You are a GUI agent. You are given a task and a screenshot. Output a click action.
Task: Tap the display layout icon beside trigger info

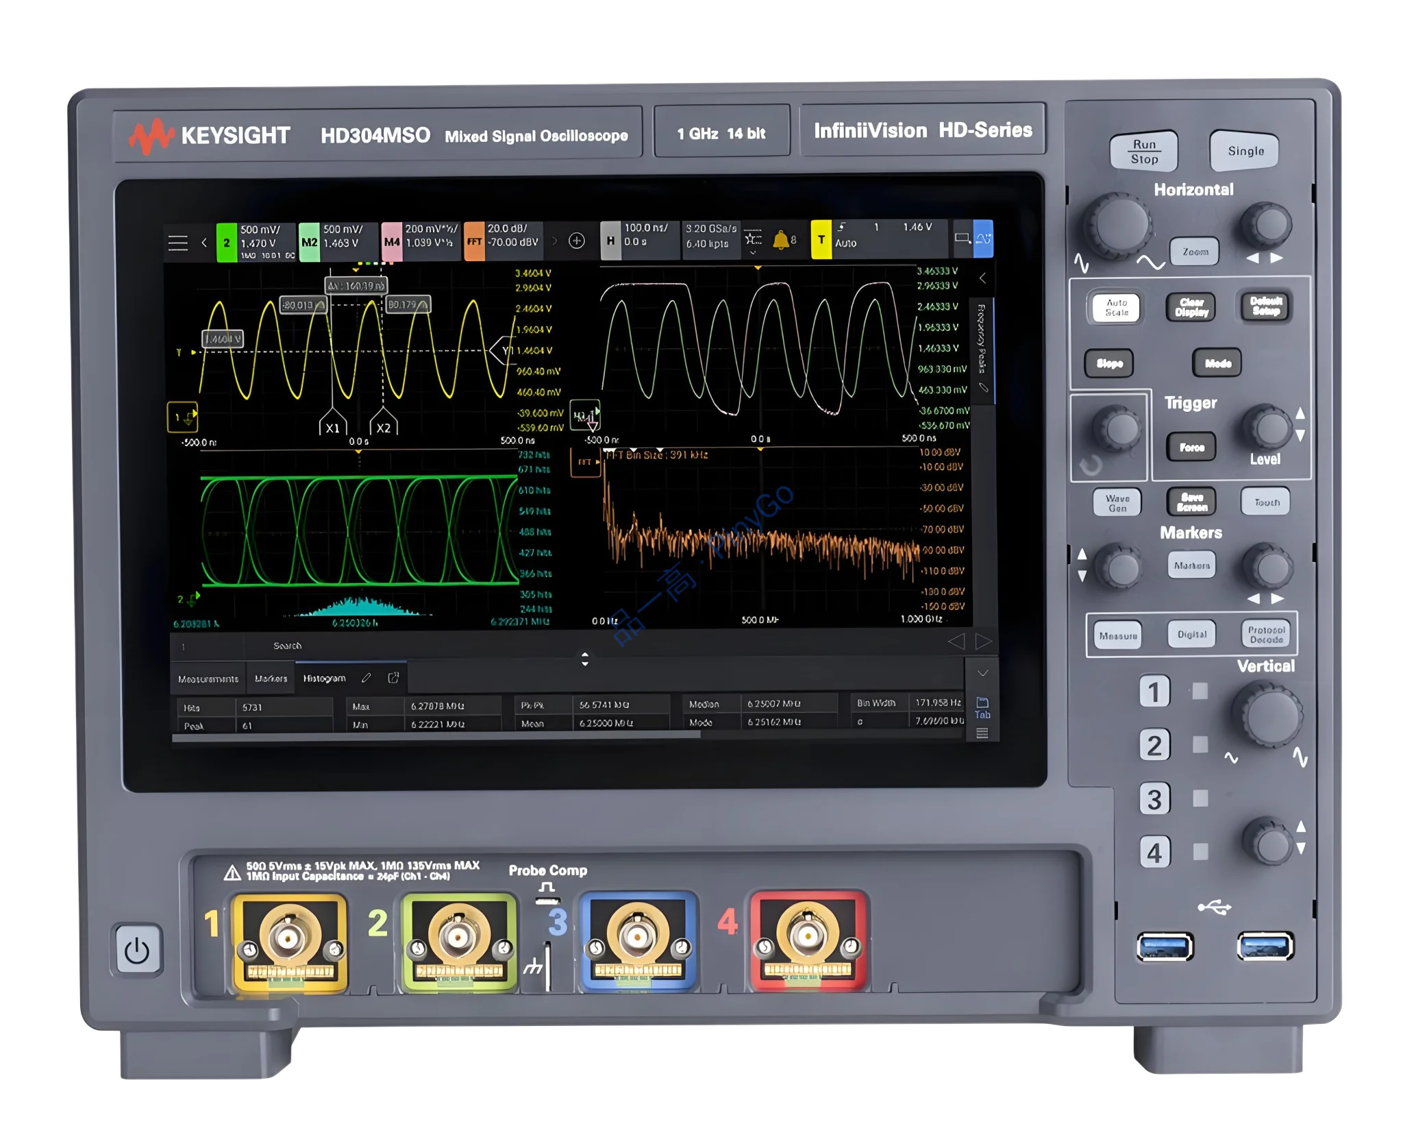point(963,238)
